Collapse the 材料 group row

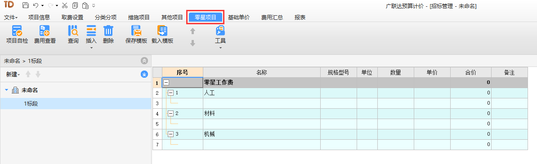tap(170, 113)
